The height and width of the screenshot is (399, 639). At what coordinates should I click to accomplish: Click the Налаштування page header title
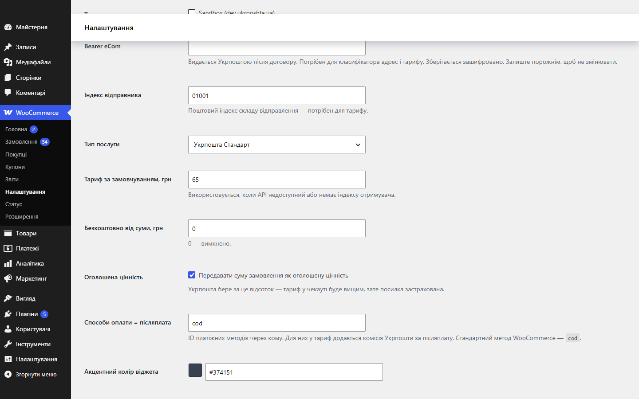109,27
